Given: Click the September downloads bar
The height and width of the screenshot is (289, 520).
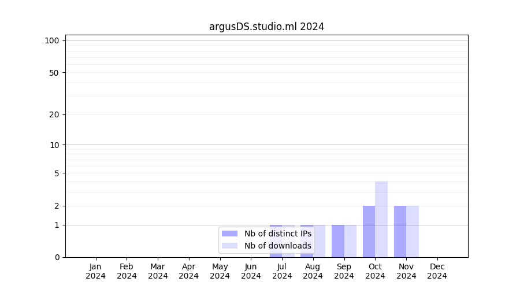Looking at the screenshot, I should click(350, 240).
